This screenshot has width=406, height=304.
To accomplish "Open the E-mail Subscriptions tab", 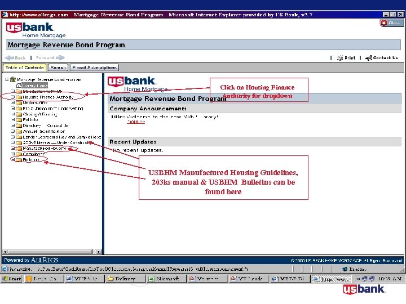I will pos(94,68).
